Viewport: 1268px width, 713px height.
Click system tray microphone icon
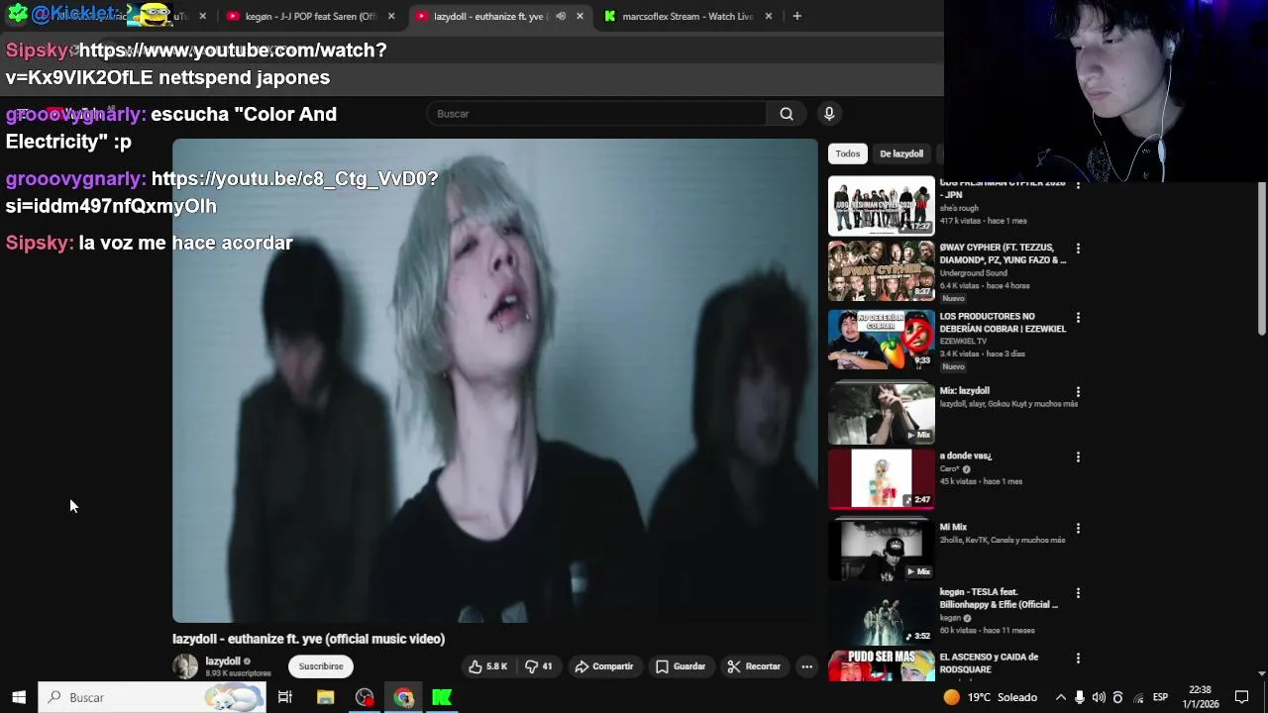point(1080,697)
